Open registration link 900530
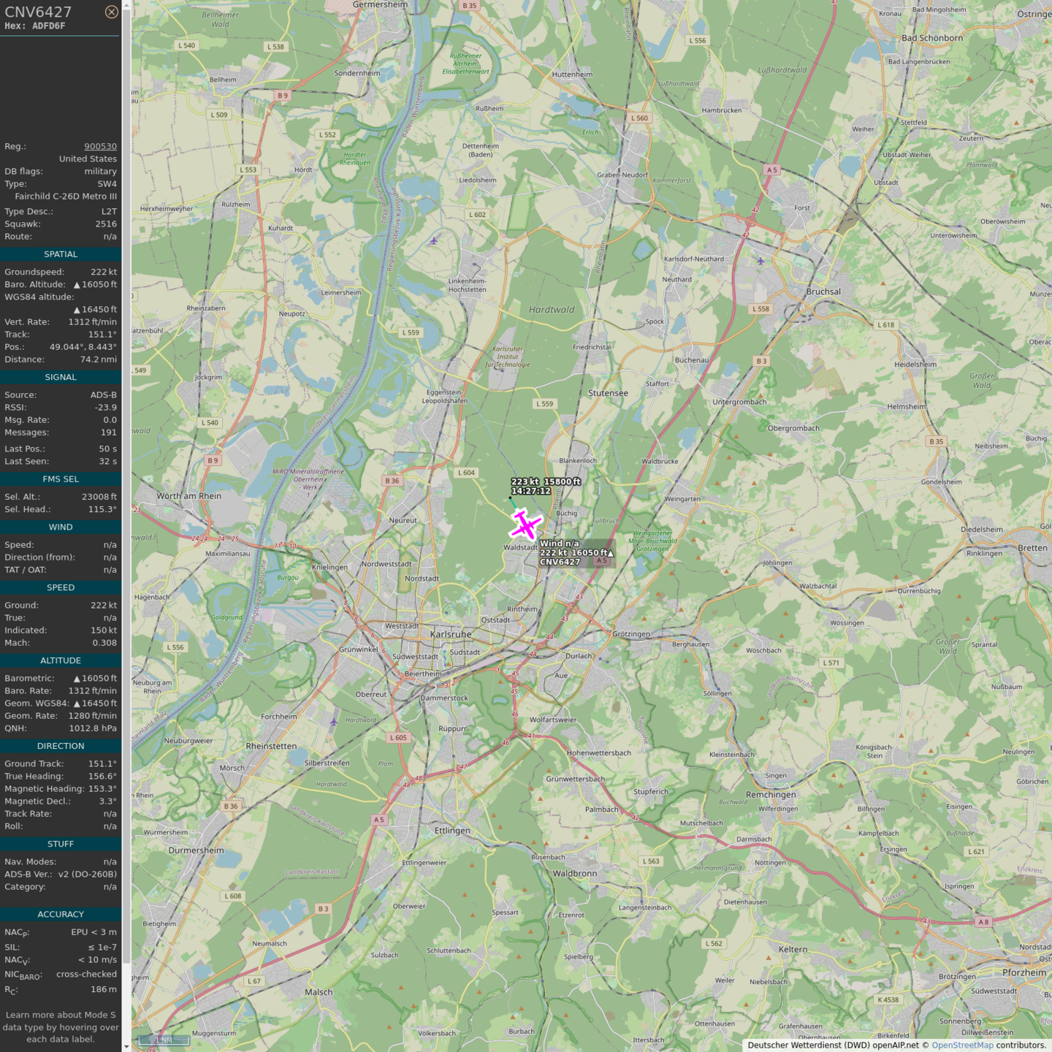The width and height of the screenshot is (1052, 1052). pos(100,146)
